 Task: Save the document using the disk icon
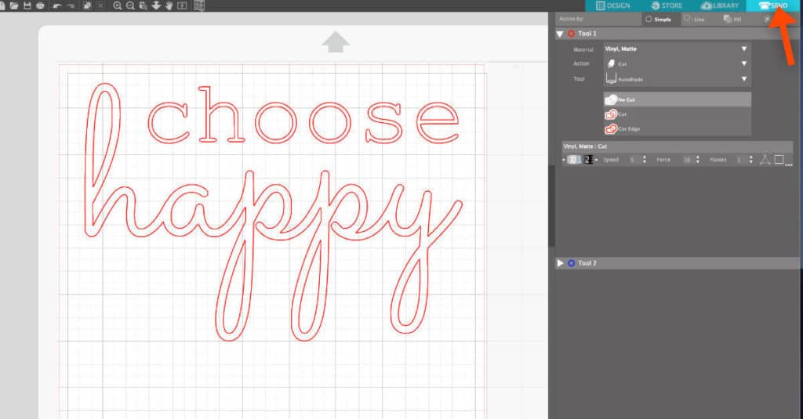point(27,5)
